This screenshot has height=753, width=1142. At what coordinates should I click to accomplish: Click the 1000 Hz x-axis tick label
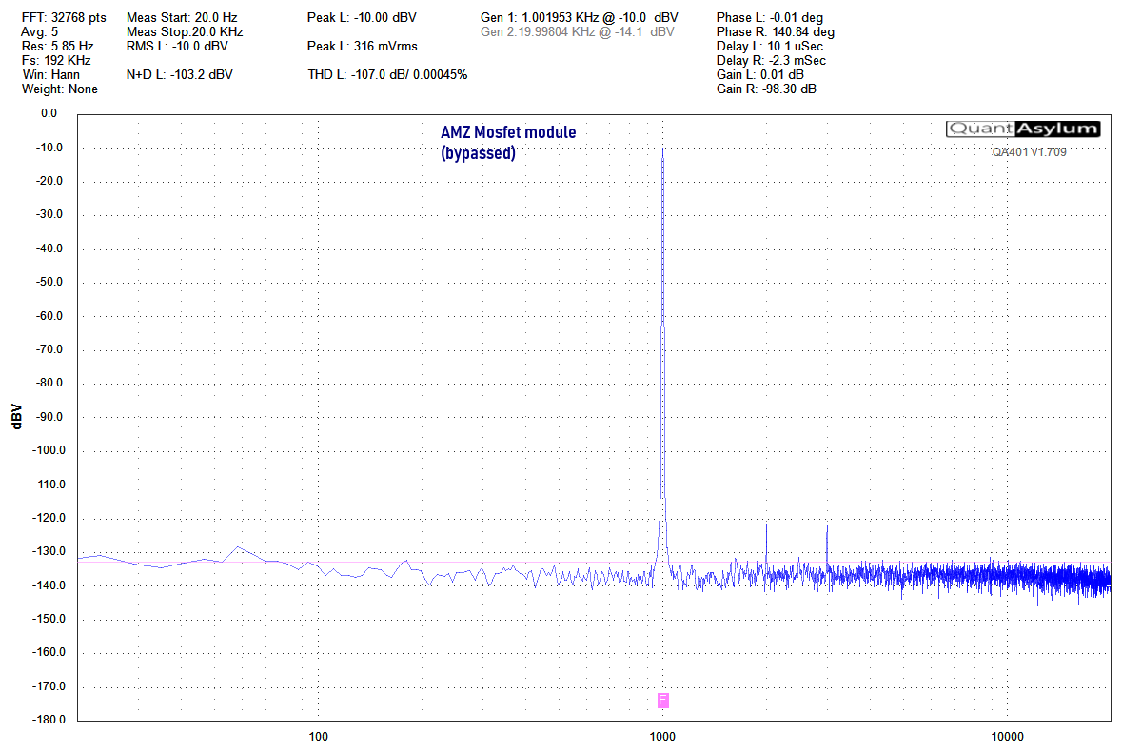tap(662, 736)
